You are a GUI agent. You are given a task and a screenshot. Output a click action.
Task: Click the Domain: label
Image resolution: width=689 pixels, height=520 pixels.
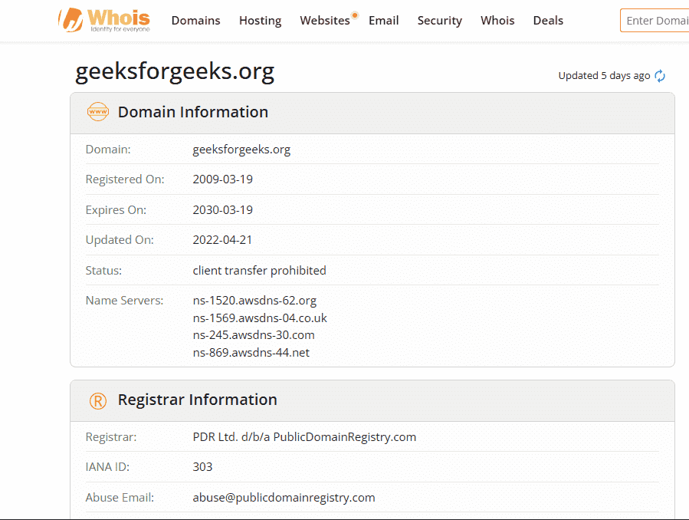tap(108, 150)
